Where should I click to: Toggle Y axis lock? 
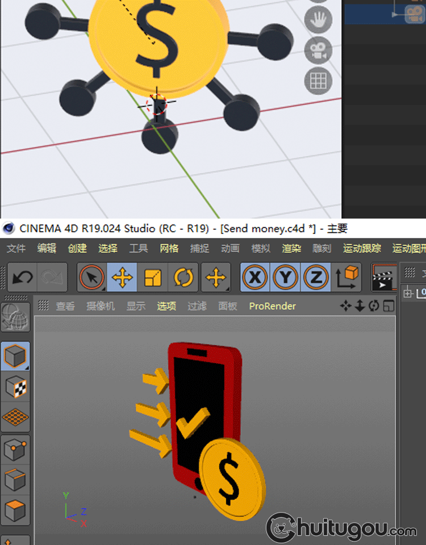click(x=286, y=278)
